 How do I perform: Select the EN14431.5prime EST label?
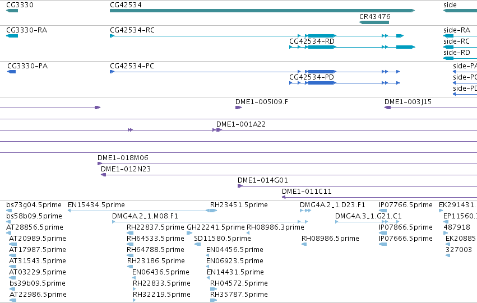tap(235, 273)
